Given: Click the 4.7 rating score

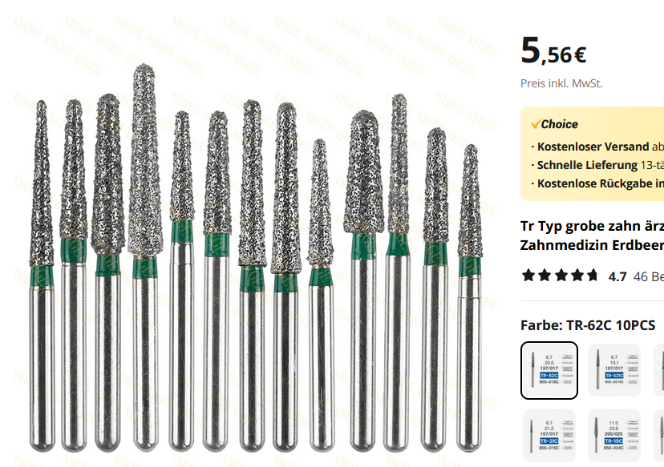Looking at the screenshot, I should pyautogui.click(x=617, y=276).
